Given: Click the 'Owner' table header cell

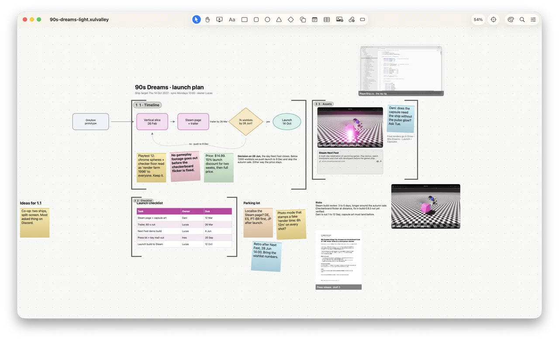Looking at the screenshot, I should tap(192, 211).
